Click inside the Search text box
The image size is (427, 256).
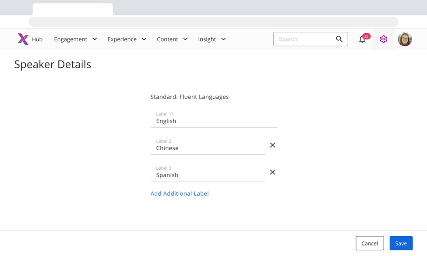304,39
